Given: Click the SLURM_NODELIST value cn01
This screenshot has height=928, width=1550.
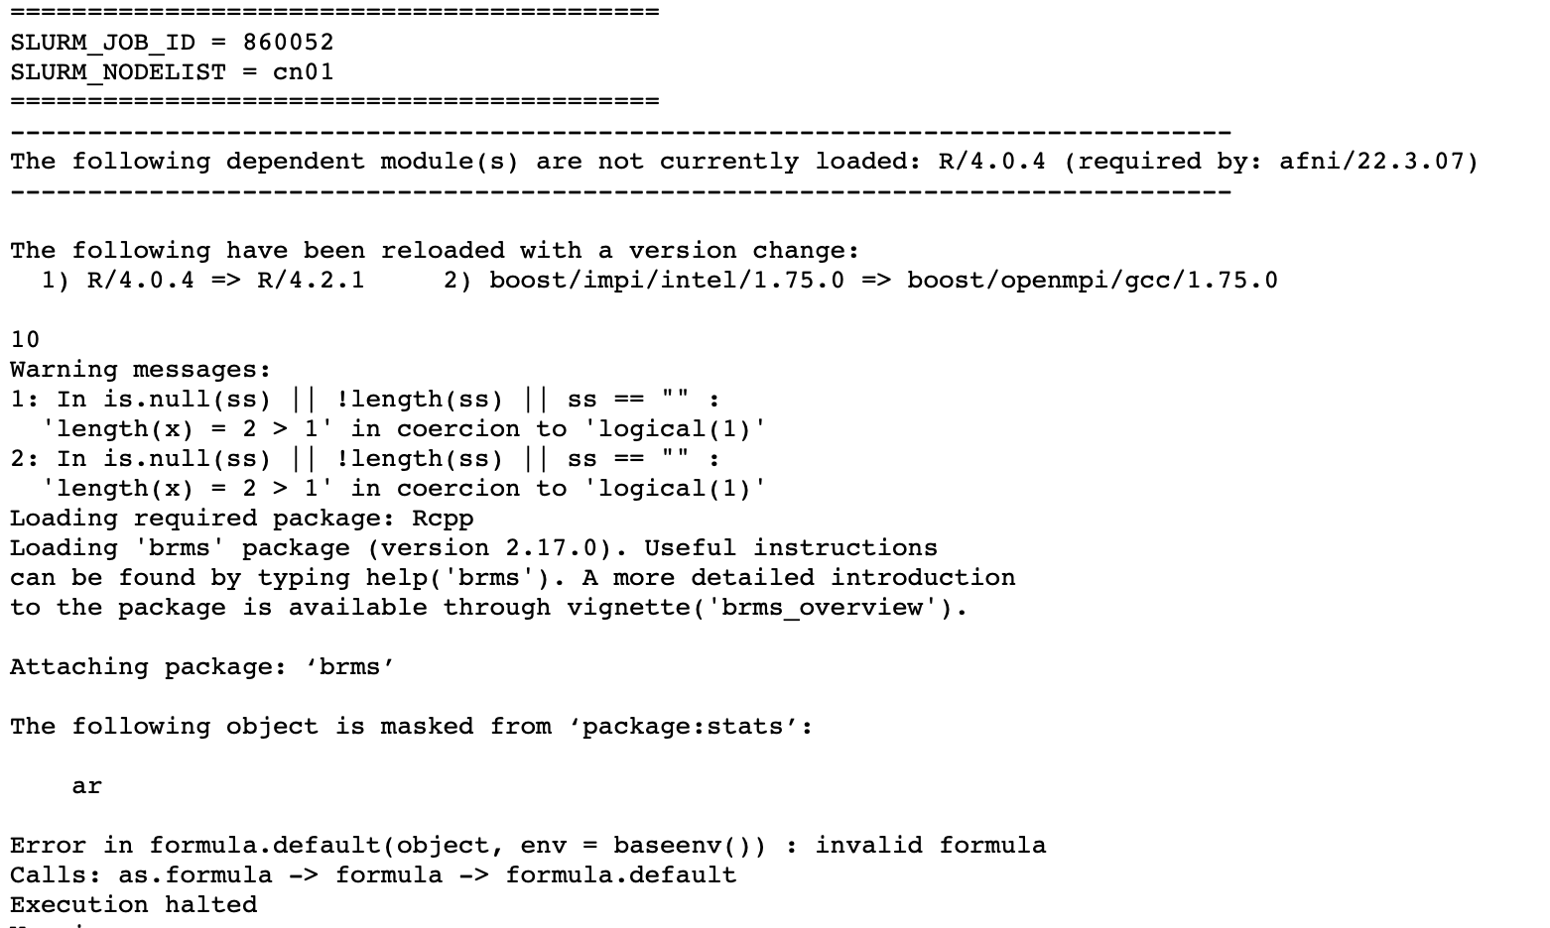Looking at the screenshot, I should coord(303,72).
